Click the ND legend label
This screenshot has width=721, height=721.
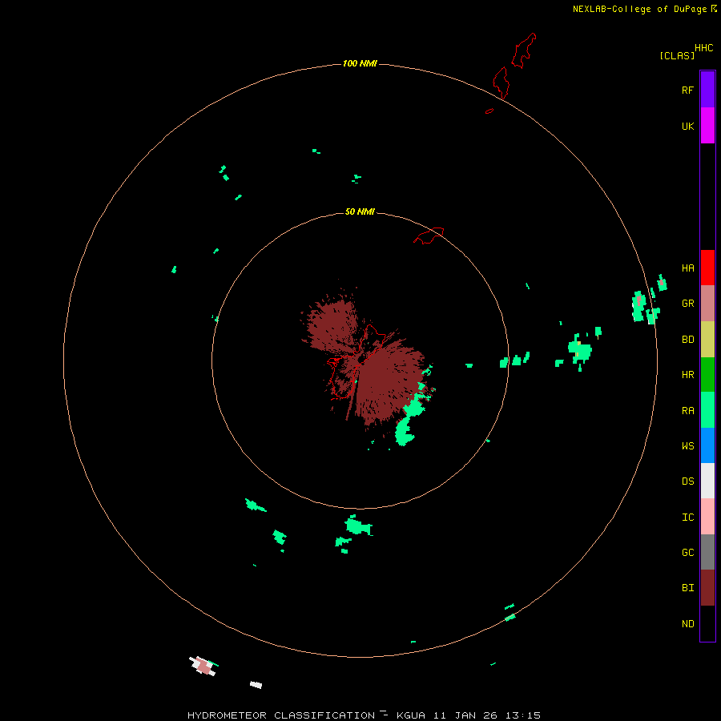click(687, 623)
